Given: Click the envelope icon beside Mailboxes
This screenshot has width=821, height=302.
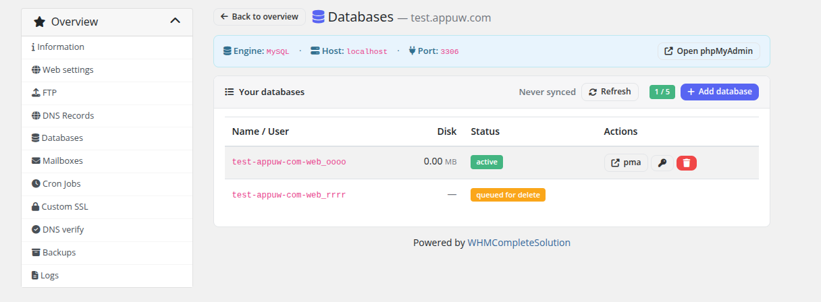Looking at the screenshot, I should pos(36,161).
